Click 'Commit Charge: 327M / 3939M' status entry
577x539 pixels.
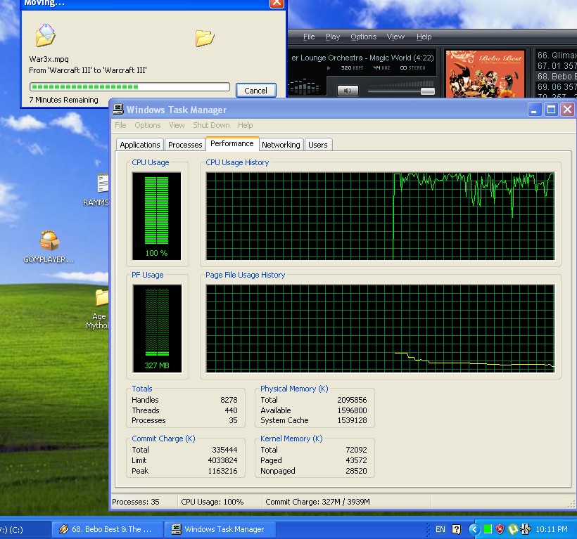tap(317, 502)
